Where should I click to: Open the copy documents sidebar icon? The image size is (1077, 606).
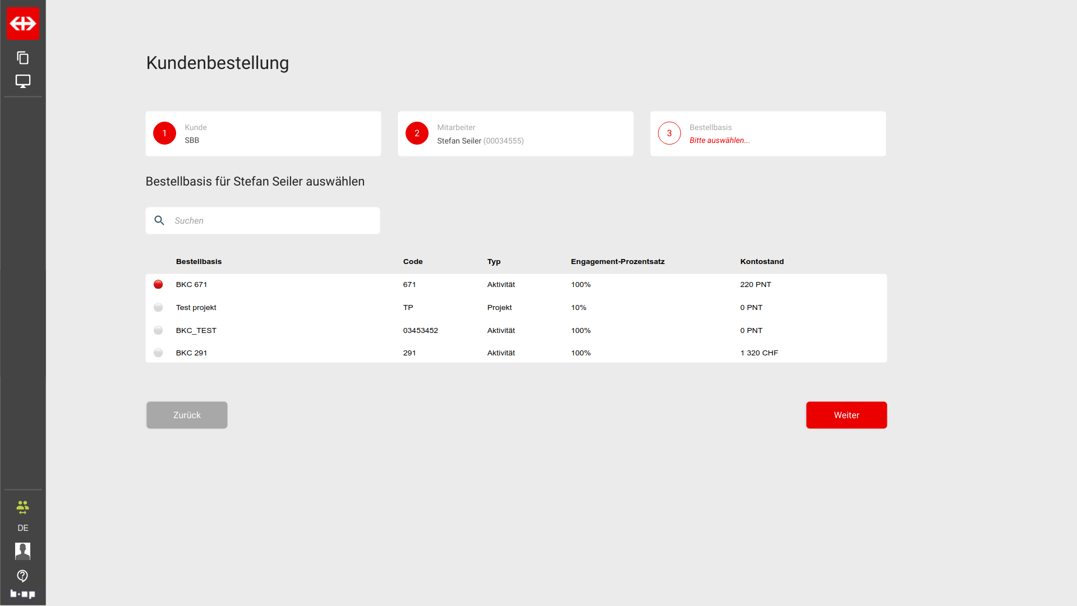click(22, 58)
